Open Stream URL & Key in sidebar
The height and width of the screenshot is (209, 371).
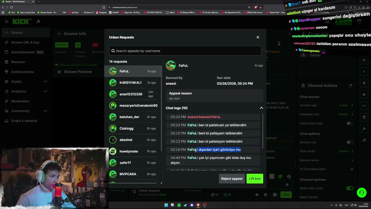[26, 42]
